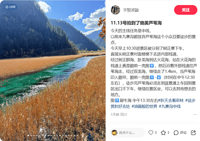Click the 说点什么 comment input field
This screenshot has width=200, height=141.
click(127, 133)
